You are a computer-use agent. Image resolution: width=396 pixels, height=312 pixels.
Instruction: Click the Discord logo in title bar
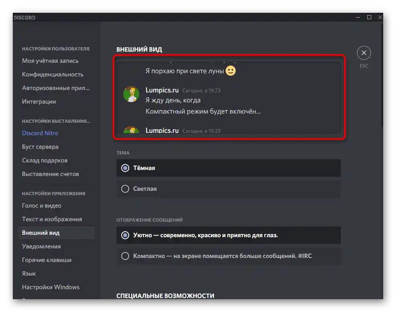tap(24, 18)
